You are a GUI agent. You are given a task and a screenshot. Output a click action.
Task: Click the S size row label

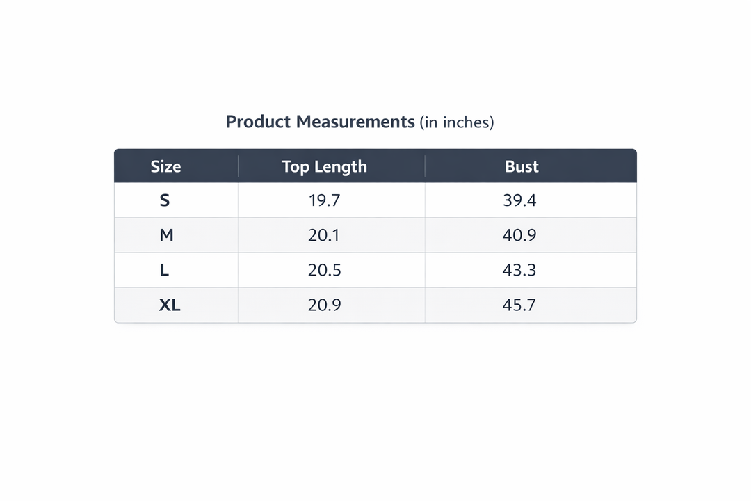(165, 201)
